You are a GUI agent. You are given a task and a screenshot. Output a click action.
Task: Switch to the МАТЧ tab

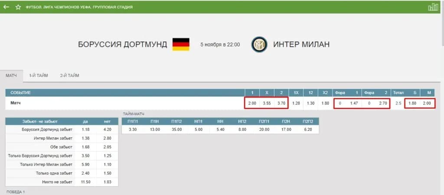(11, 75)
